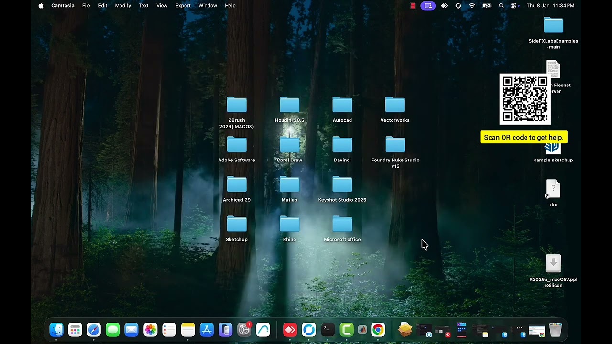Click the purple screen sharing status icon

[x=428, y=6]
